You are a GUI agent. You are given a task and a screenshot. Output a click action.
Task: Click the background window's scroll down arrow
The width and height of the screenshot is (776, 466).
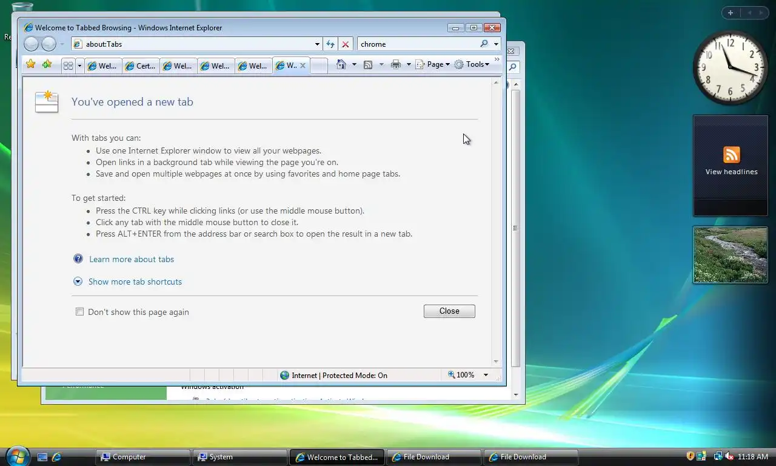516,395
